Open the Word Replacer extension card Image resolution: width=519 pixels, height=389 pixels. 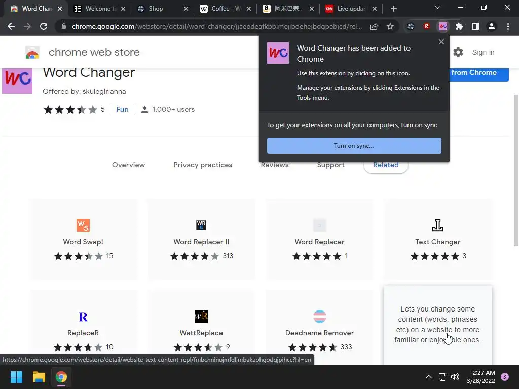[x=319, y=239]
